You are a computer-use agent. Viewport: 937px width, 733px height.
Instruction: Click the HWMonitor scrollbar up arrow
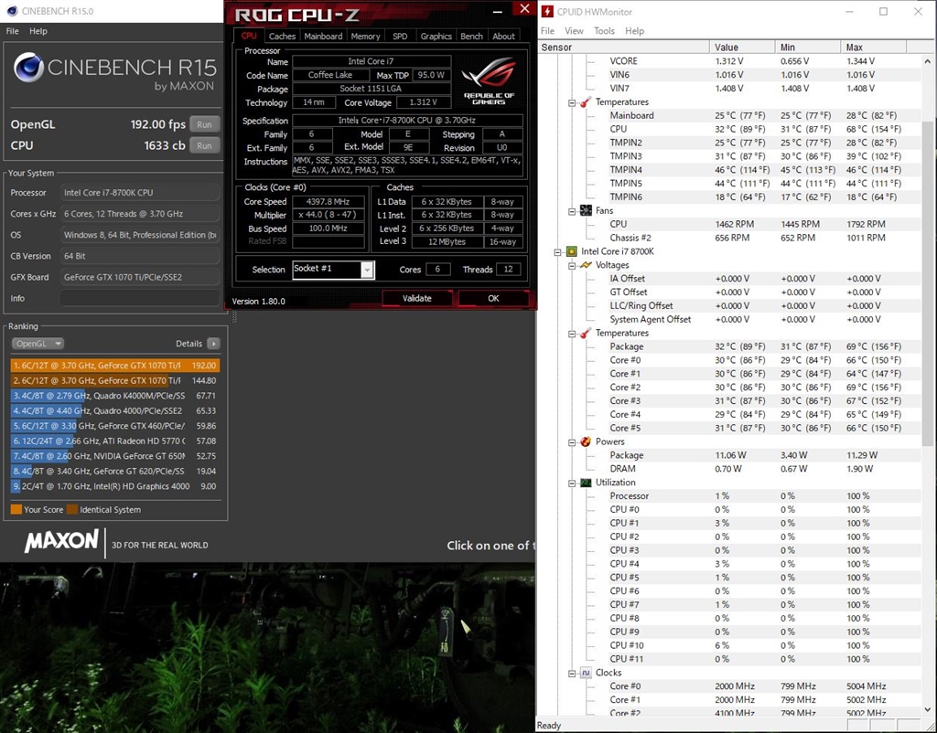[928, 61]
